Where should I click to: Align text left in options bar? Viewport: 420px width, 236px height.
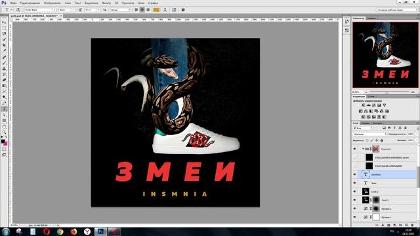coord(136,10)
